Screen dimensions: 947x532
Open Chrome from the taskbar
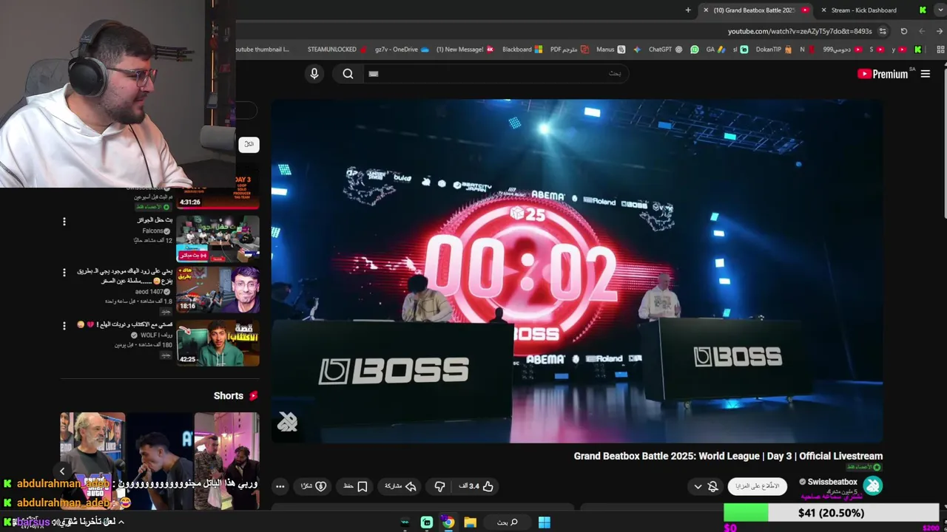click(448, 522)
